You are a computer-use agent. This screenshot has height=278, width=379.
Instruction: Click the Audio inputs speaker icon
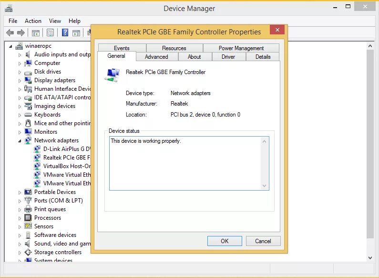click(28, 54)
